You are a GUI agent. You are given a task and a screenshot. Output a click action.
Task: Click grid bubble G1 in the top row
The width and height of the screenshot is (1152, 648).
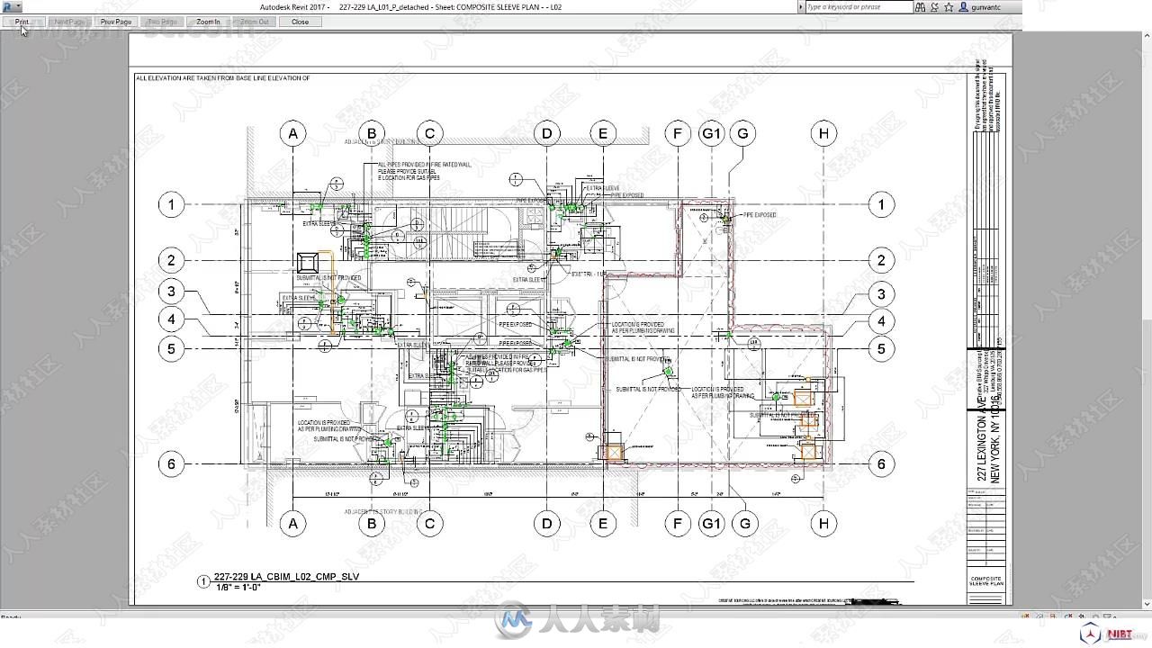711,134
